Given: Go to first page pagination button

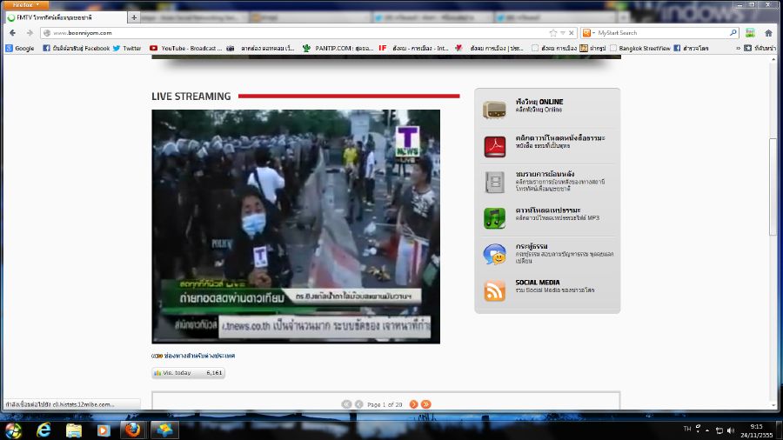Looking at the screenshot, I should (x=346, y=404).
